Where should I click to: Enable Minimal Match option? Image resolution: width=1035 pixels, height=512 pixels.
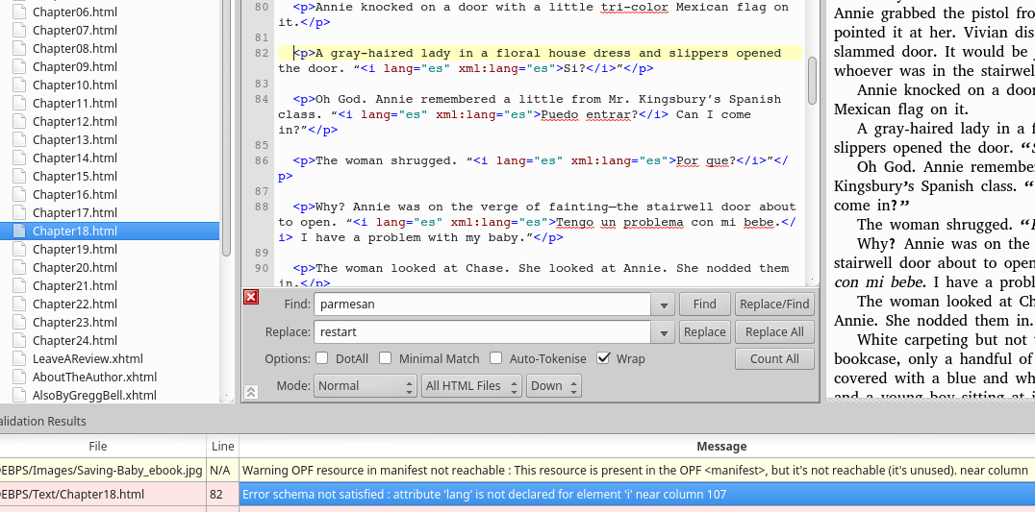click(x=386, y=358)
